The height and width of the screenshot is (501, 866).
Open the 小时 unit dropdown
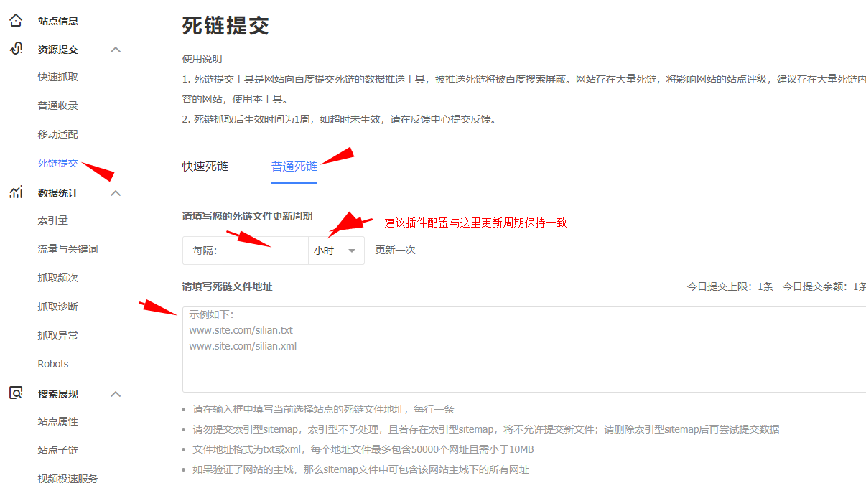[336, 250]
